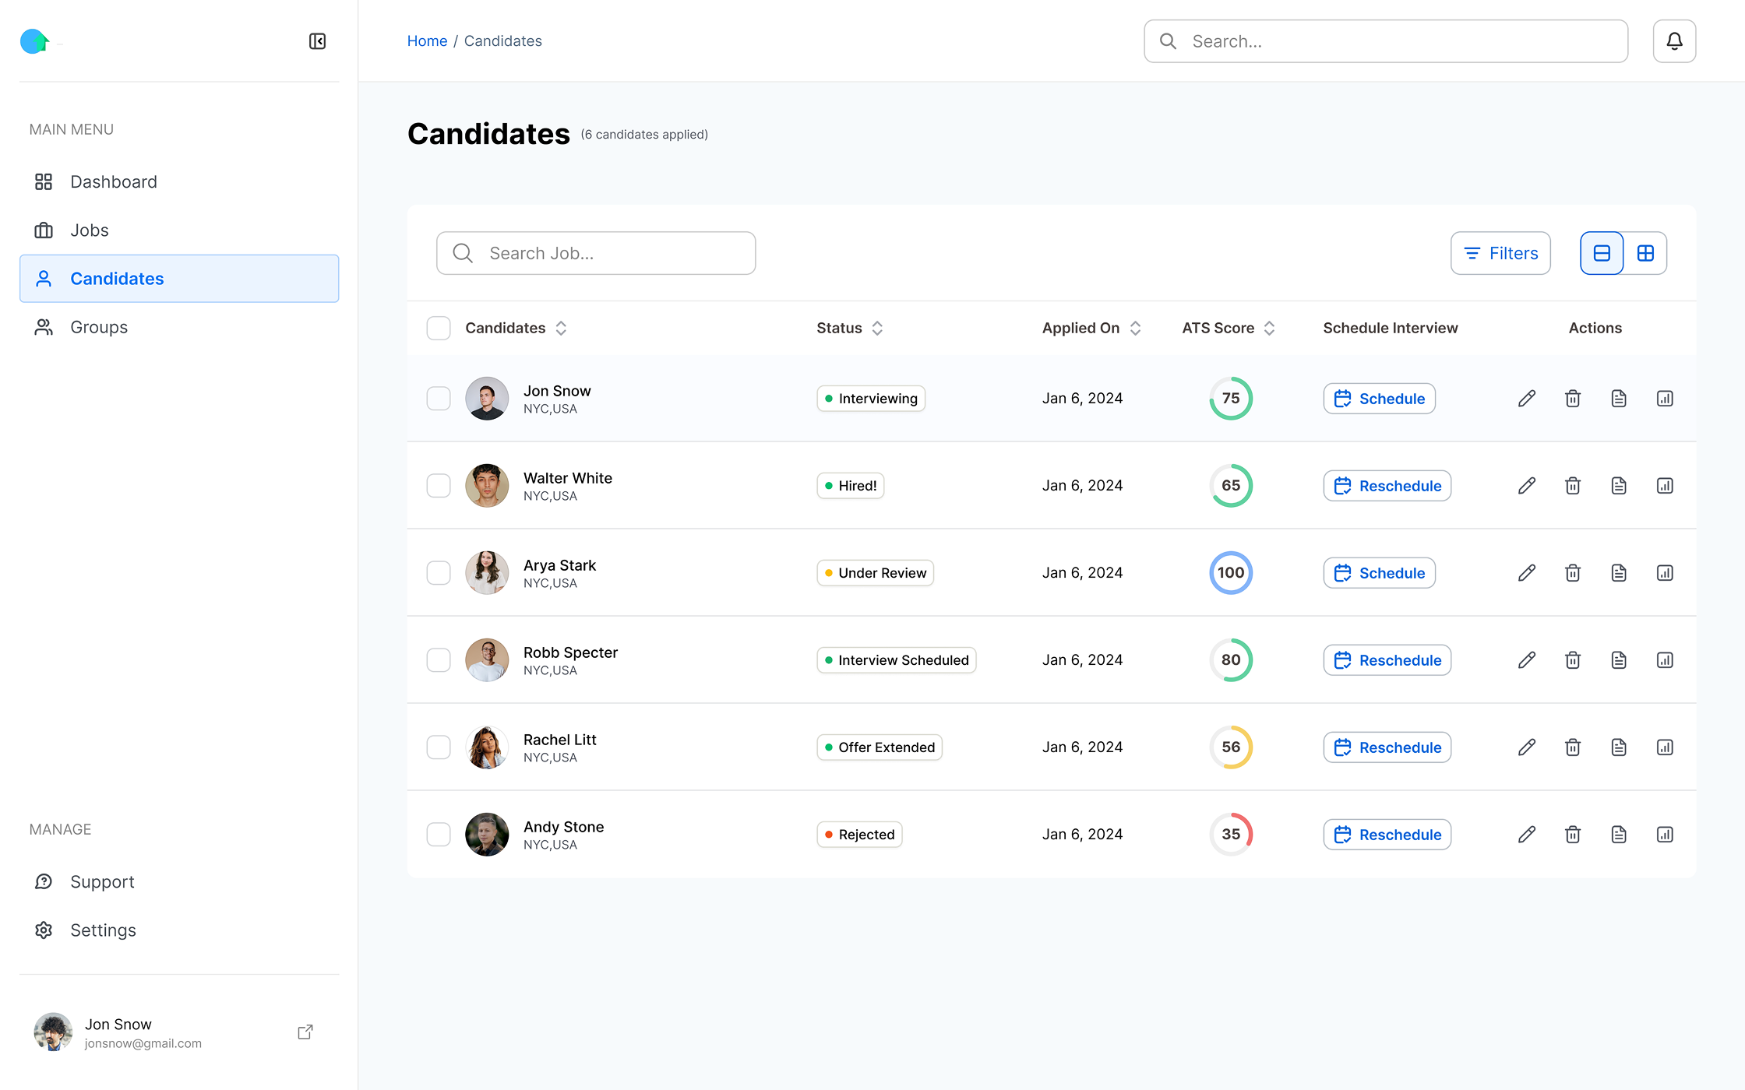
Task: Sort the table by ATS Score
Action: click(x=1270, y=328)
